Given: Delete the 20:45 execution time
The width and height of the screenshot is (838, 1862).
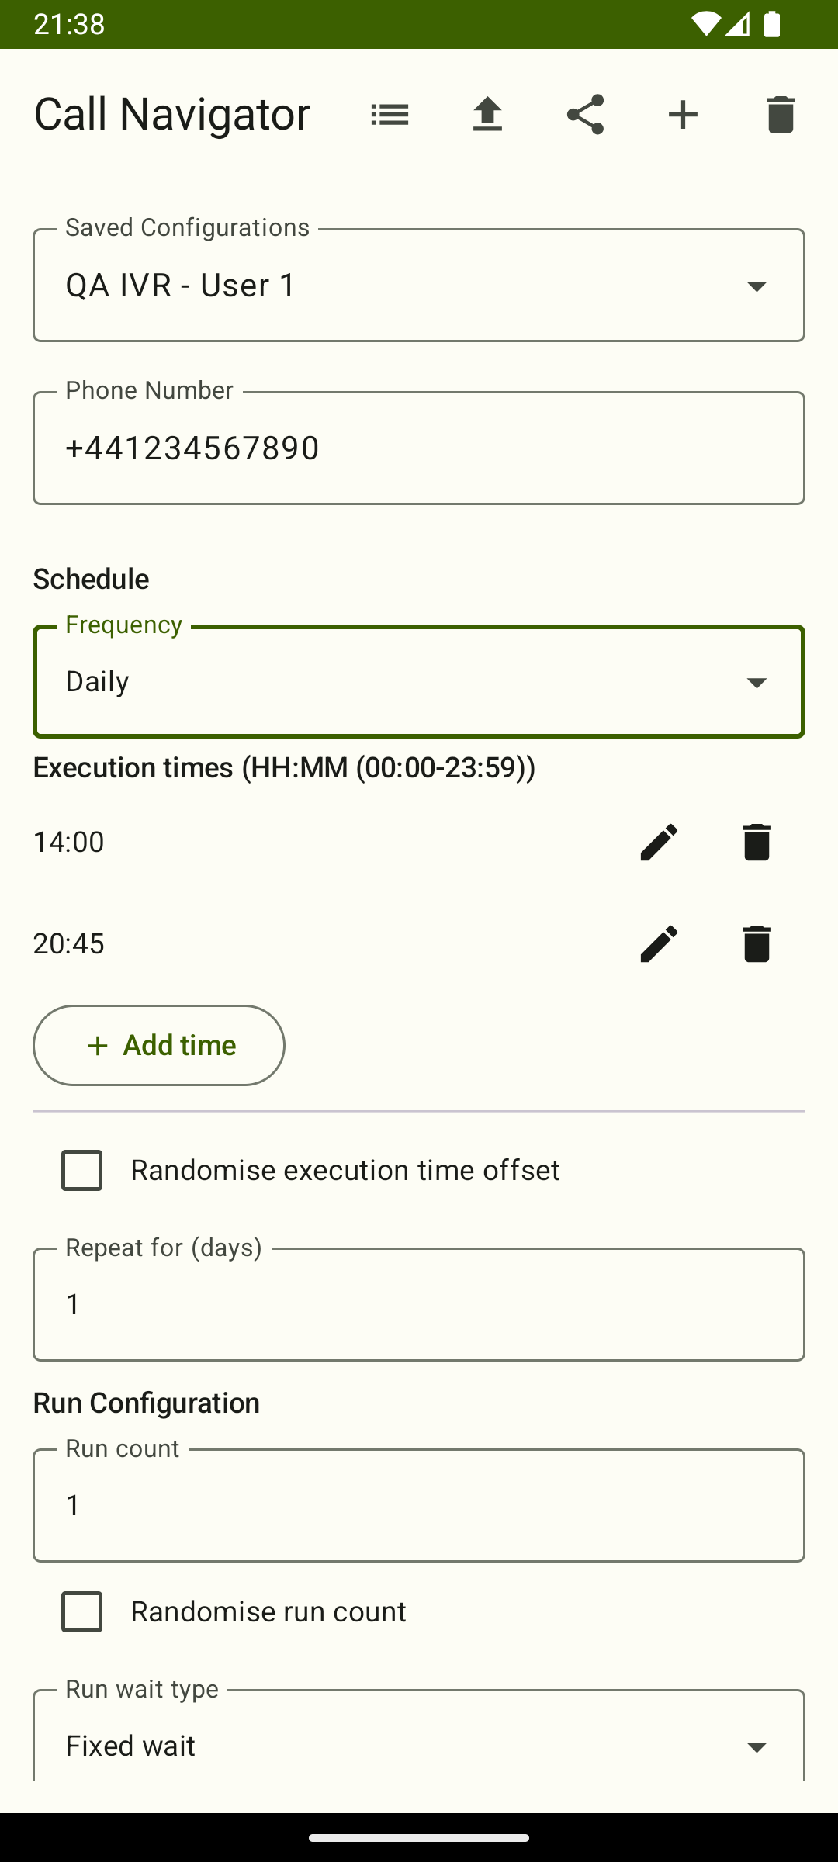Looking at the screenshot, I should tap(756, 943).
